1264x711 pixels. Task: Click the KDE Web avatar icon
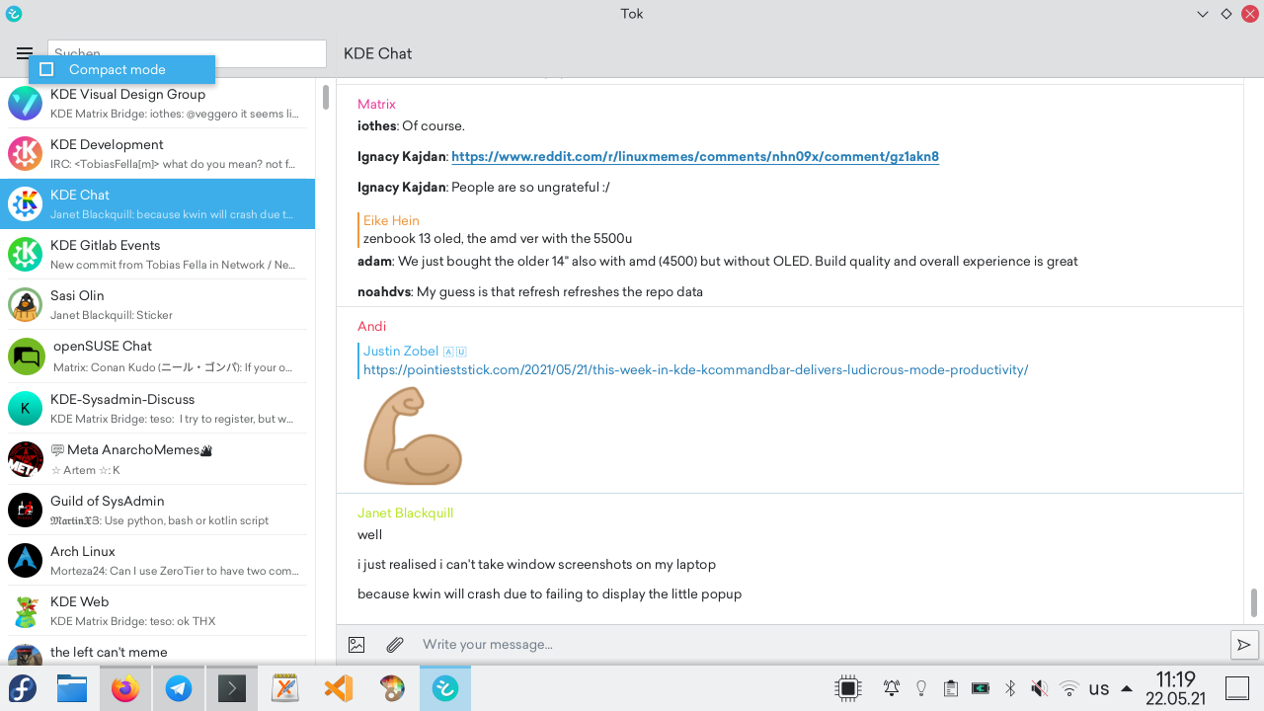[x=26, y=611]
